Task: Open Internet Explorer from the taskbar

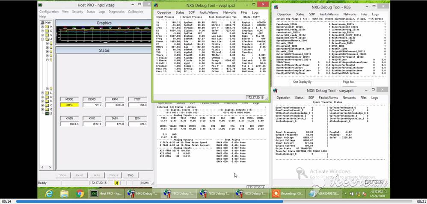Action: [49, 193]
